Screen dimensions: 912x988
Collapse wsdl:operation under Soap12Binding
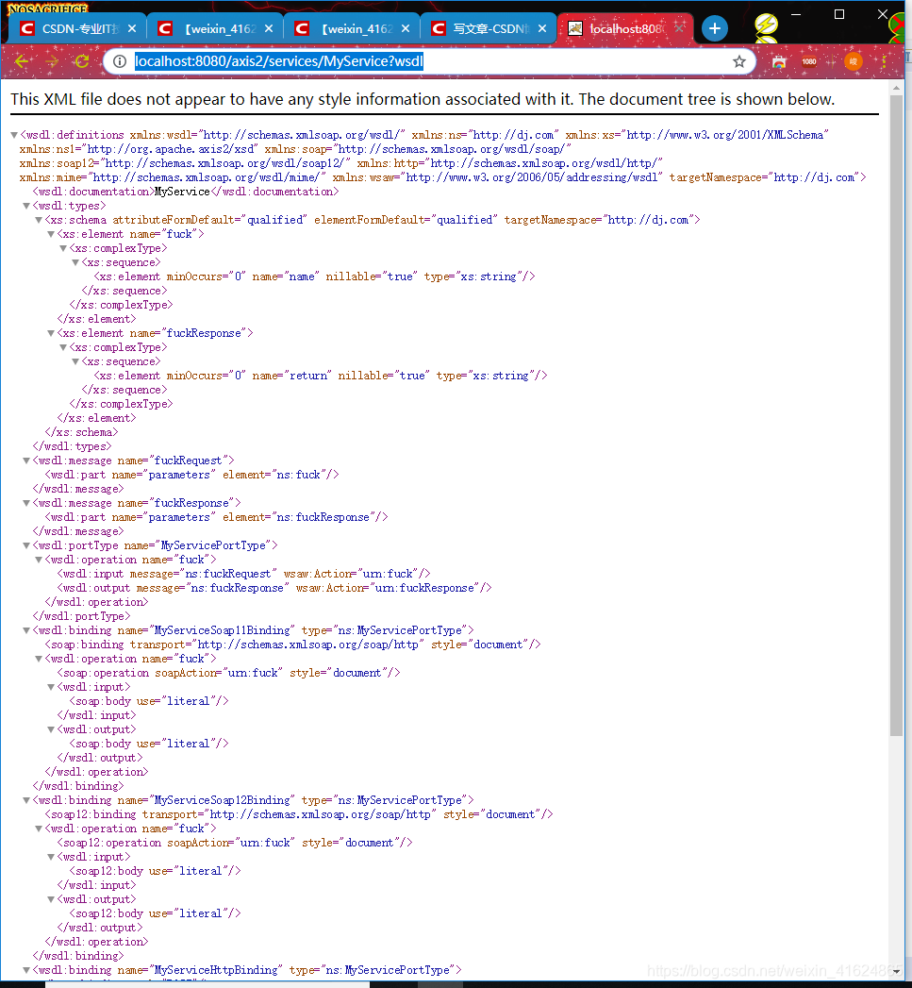(39, 829)
